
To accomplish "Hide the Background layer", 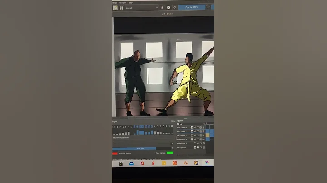I will click(195, 147).
